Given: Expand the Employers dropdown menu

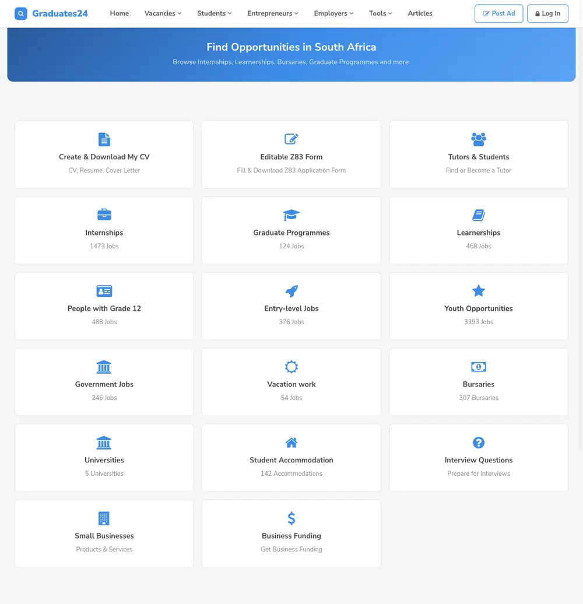Looking at the screenshot, I should (x=333, y=13).
